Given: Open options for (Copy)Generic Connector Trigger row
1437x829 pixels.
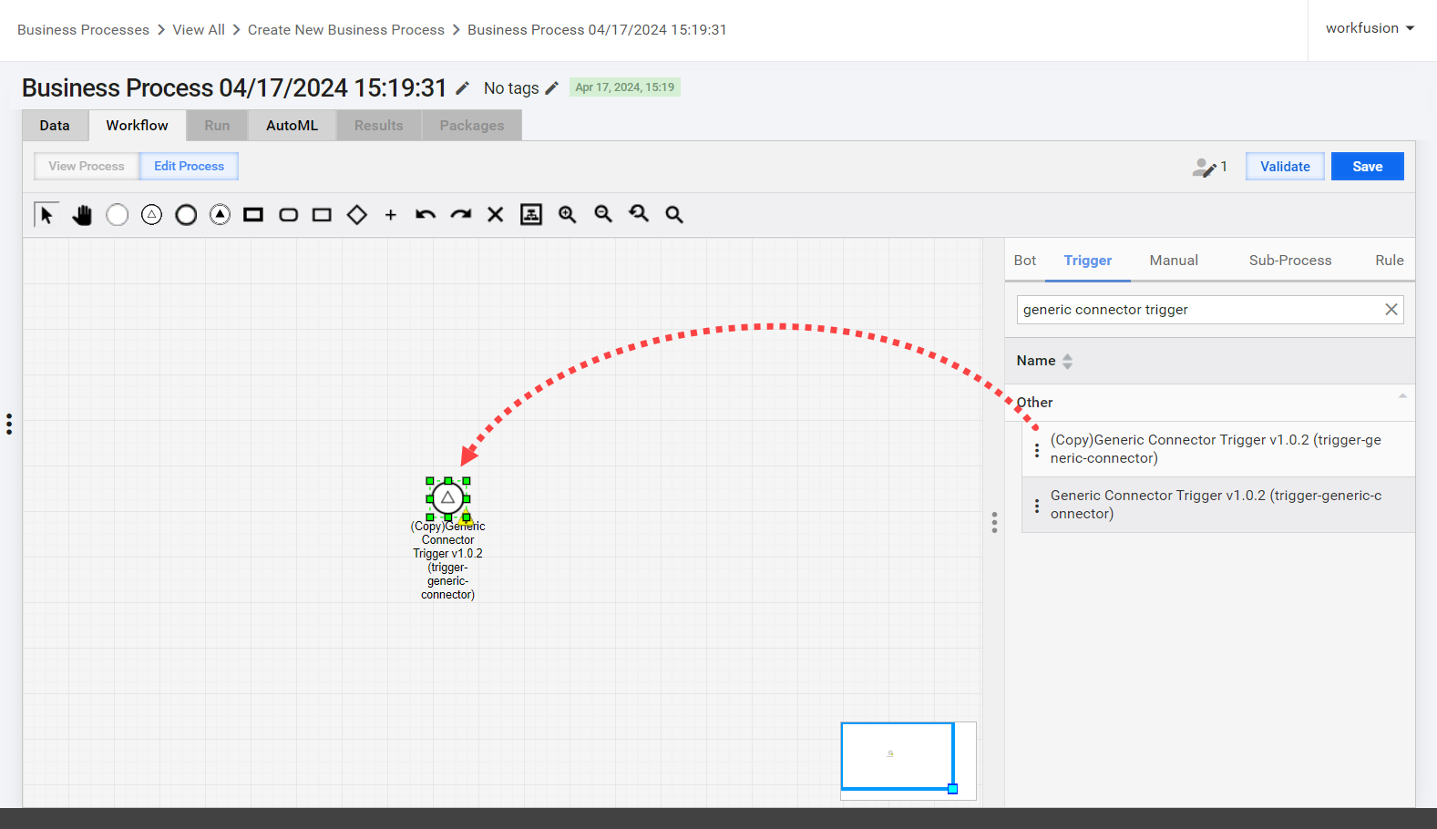Looking at the screenshot, I should [1037, 450].
